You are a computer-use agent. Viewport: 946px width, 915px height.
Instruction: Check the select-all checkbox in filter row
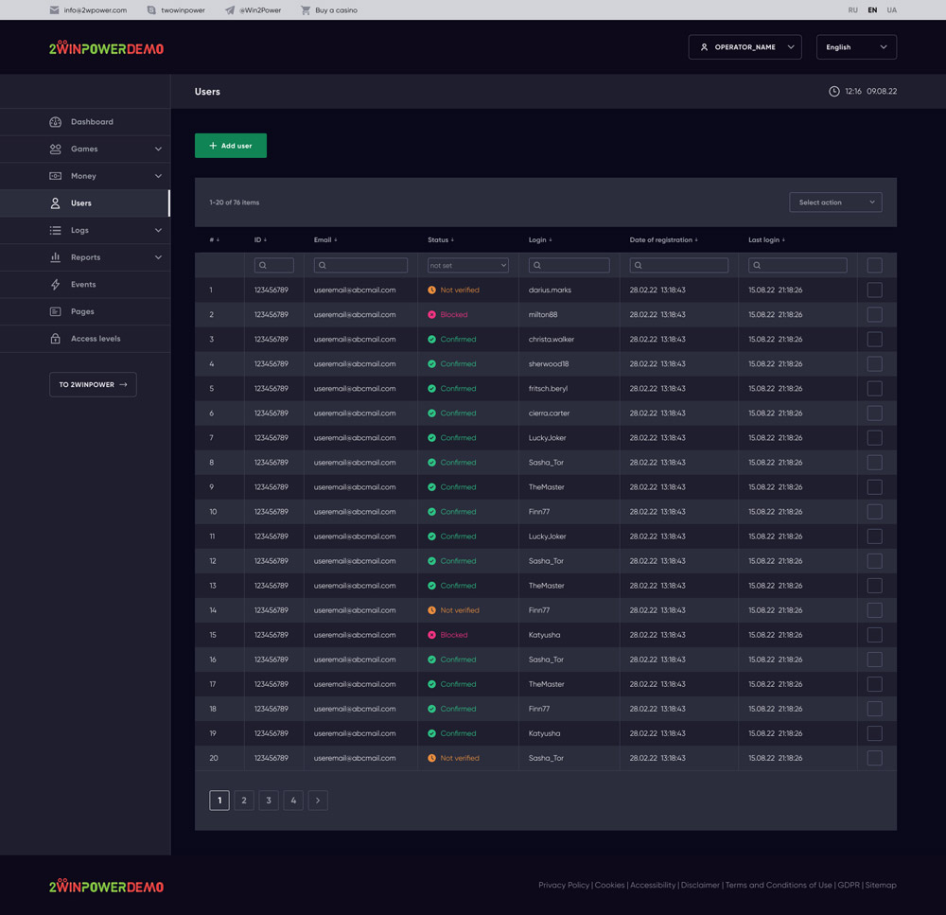(x=874, y=266)
